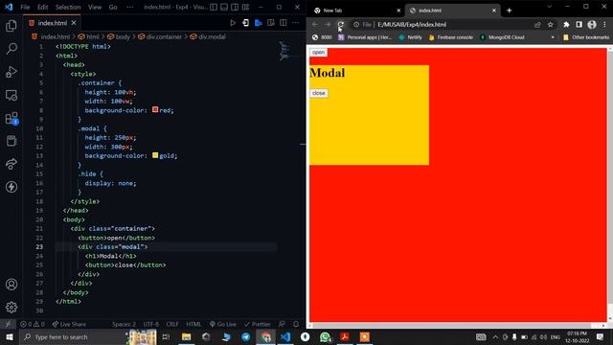Screen dimensions: 613x345
Task: Open Remote Explorer in activity bar
Action: coord(11,95)
